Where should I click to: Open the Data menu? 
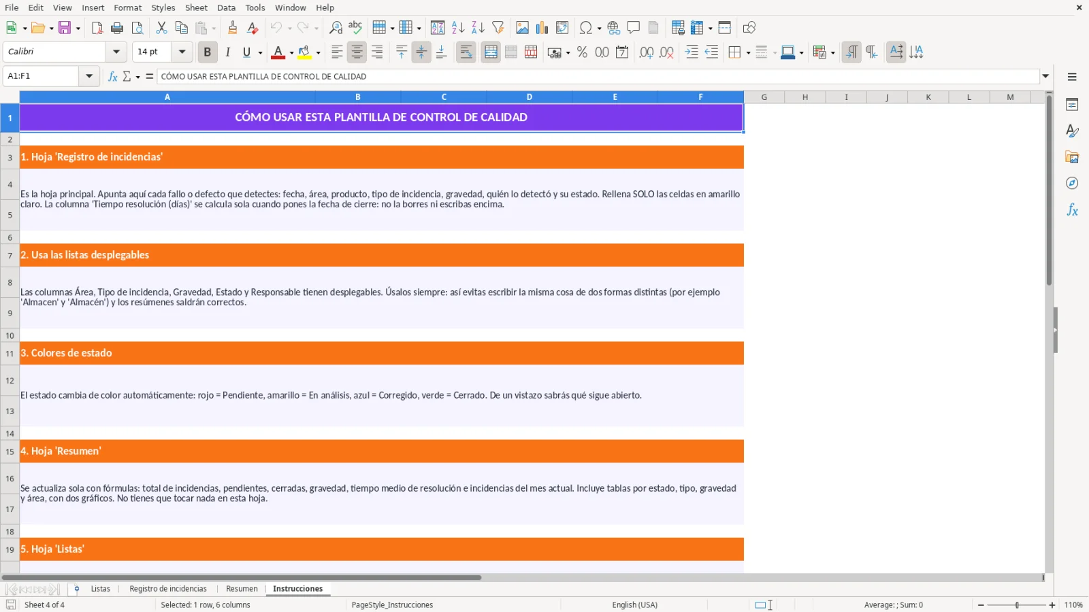pyautogui.click(x=226, y=7)
